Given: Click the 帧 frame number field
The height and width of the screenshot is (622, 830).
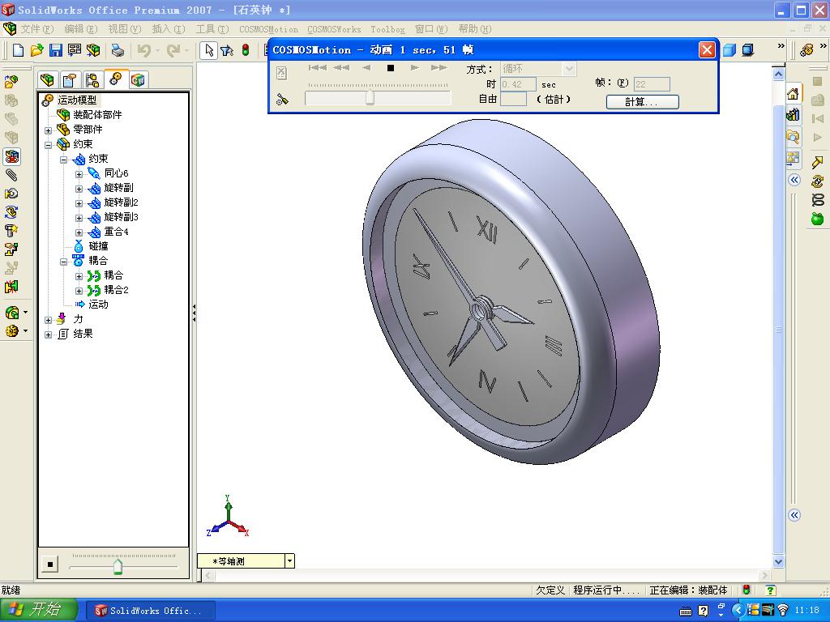Looking at the screenshot, I should point(652,84).
